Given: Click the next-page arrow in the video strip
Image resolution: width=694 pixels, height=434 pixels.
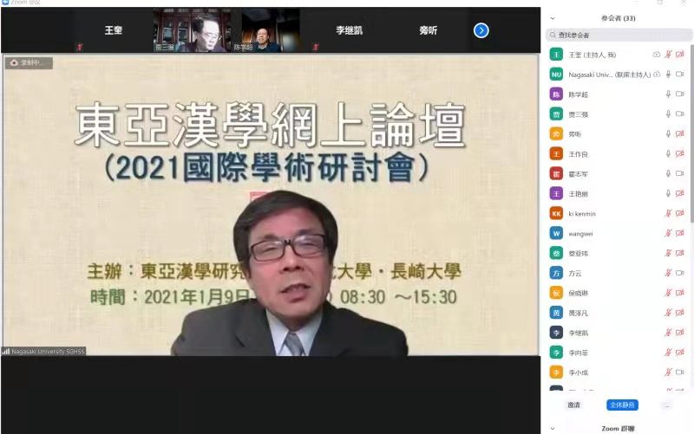Looking at the screenshot, I should (x=481, y=30).
